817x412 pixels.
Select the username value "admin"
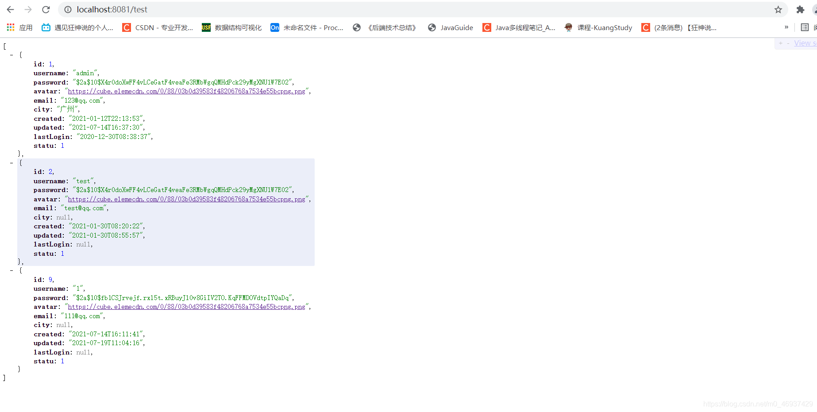[85, 73]
